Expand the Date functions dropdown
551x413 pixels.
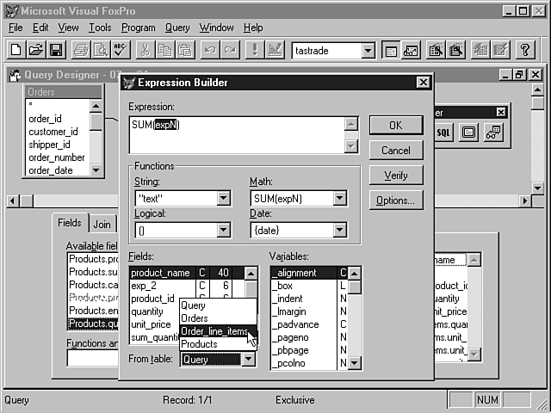pyautogui.click(x=340, y=230)
